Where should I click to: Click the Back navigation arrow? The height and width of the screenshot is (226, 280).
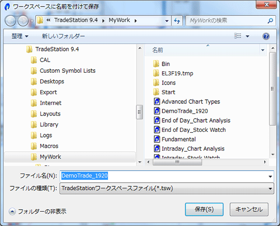pyautogui.click(x=11, y=20)
